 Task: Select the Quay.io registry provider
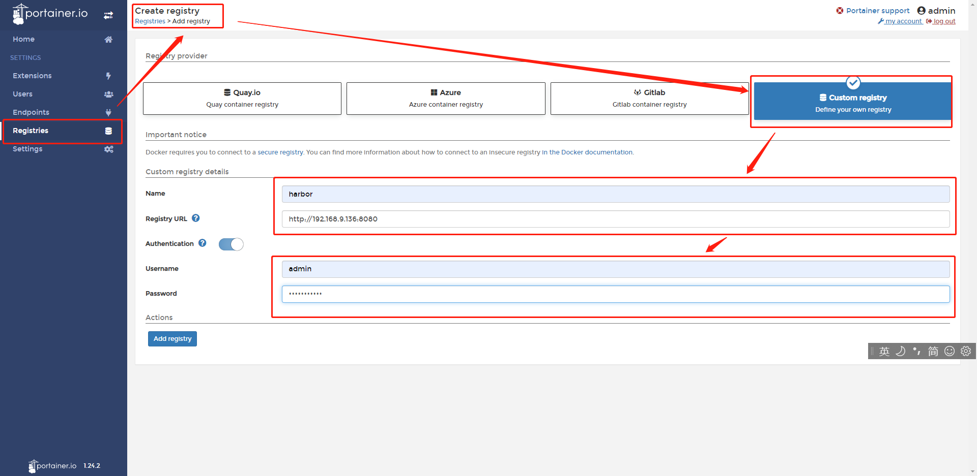(x=242, y=99)
